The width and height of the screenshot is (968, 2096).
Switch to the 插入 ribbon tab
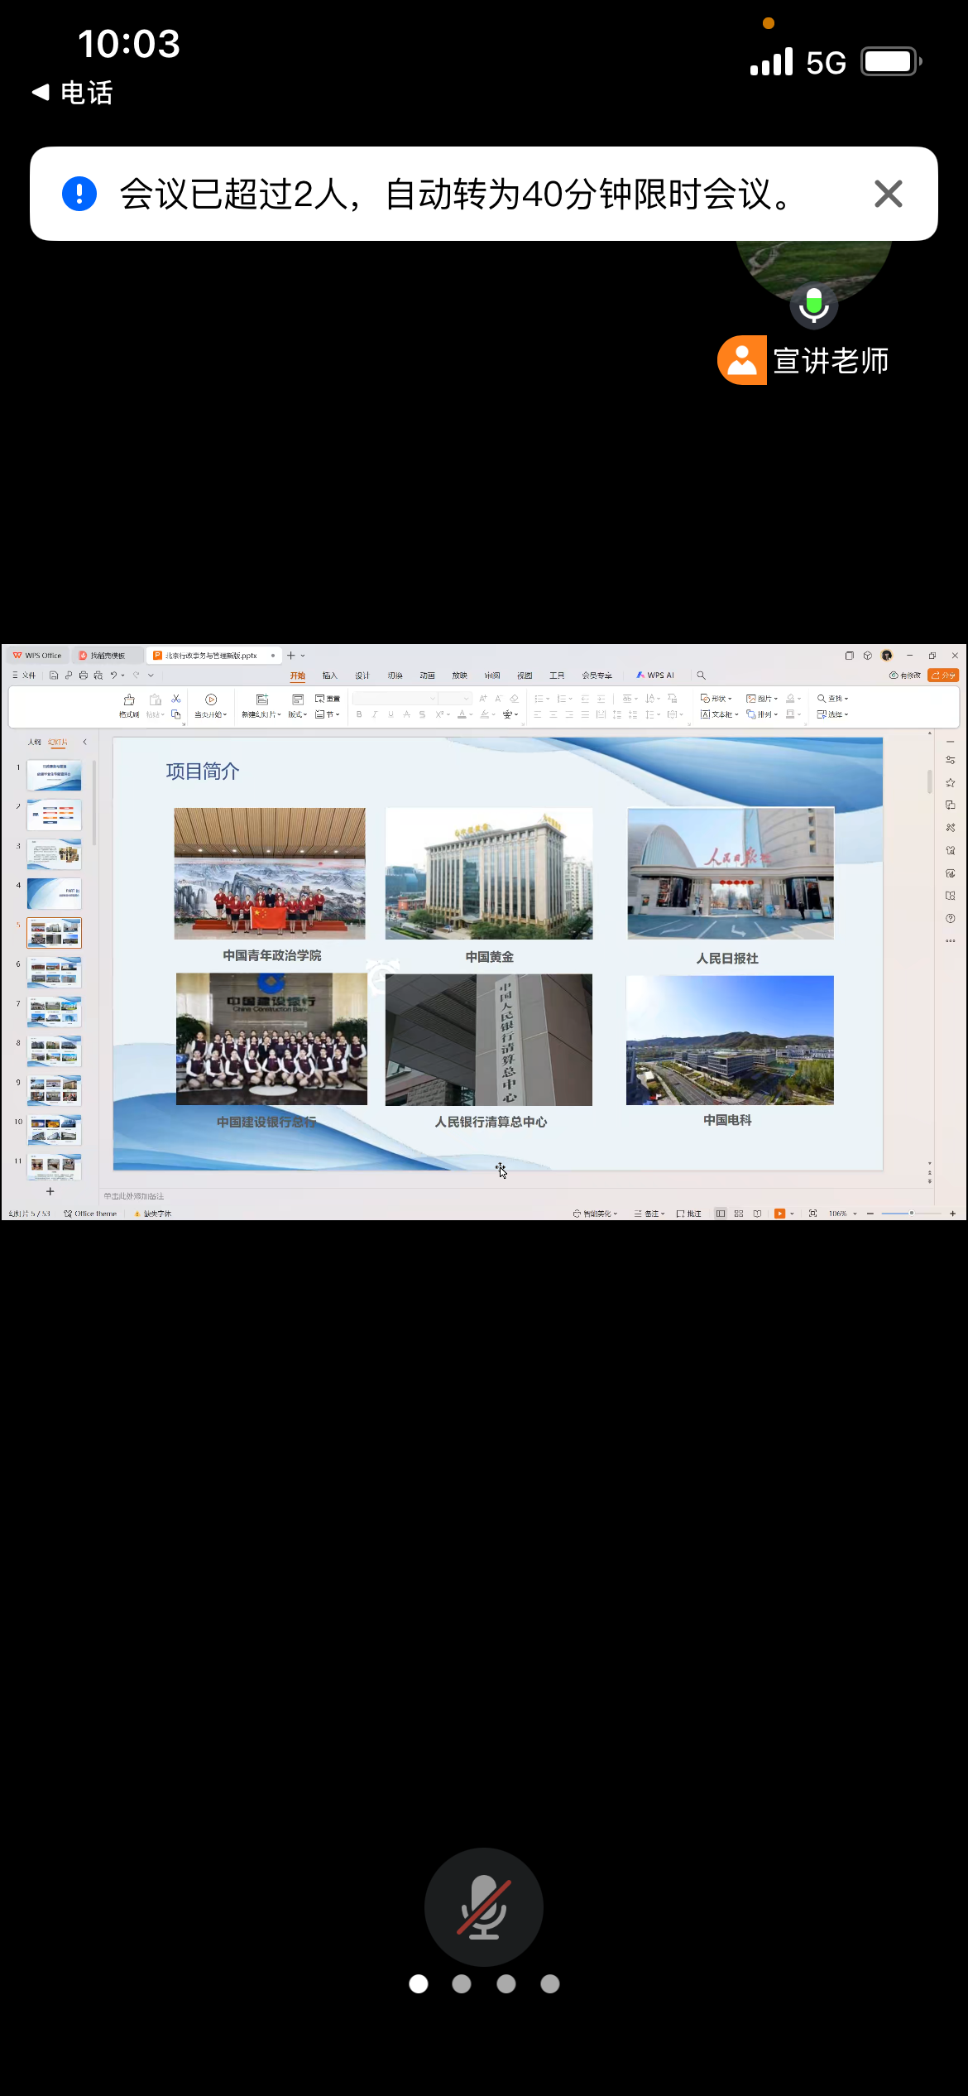pos(330,675)
